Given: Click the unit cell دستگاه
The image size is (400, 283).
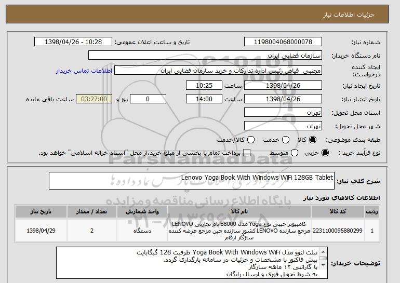Looking at the screenshot, I should pos(142,231).
